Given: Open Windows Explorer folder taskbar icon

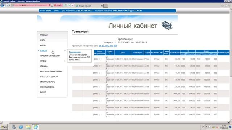Looking at the screenshot, I should tap(28, 127).
